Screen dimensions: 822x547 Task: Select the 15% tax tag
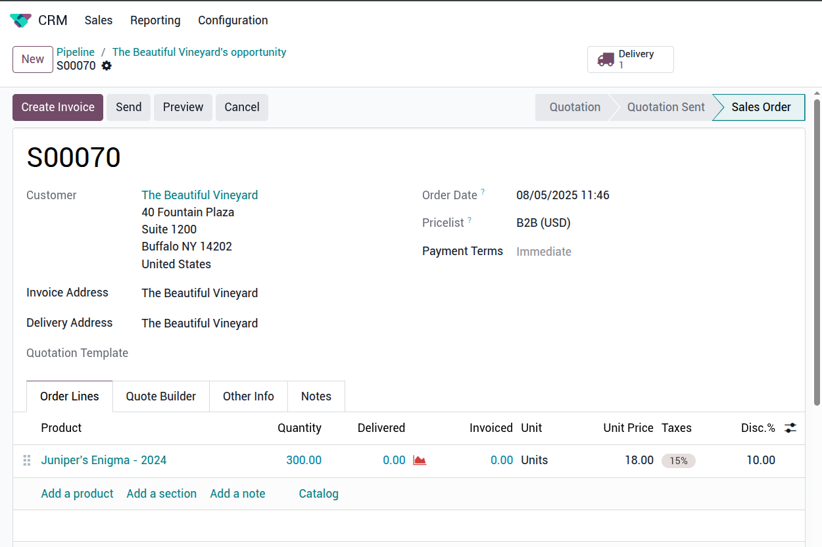(678, 461)
